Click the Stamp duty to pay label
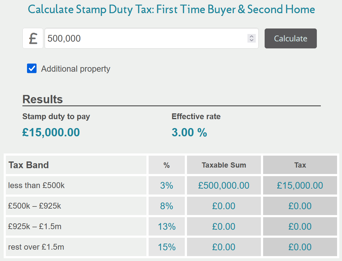This screenshot has height=261, width=342. pos(56,116)
